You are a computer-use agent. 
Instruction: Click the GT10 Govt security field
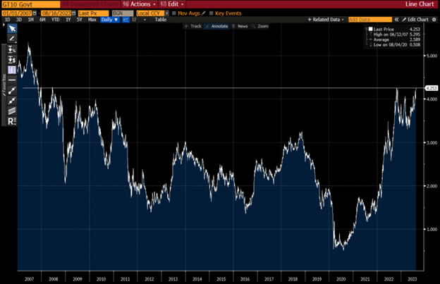tap(30, 4)
